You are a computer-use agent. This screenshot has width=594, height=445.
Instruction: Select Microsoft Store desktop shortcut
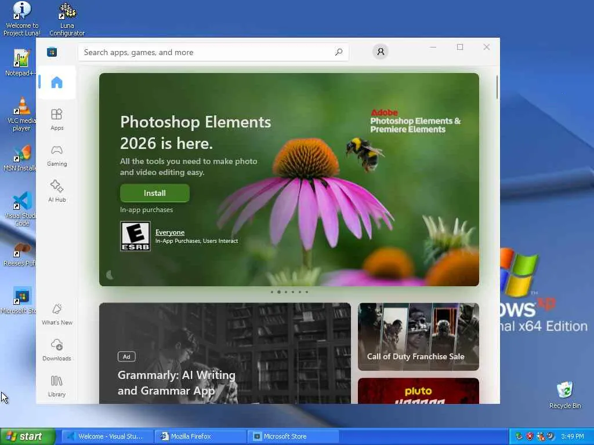(x=19, y=301)
